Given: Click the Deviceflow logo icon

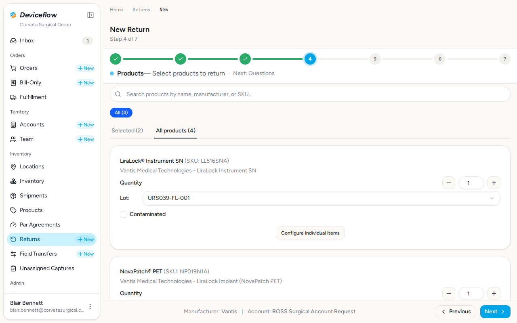Looking at the screenshot, I should click(x=13, y=15).
